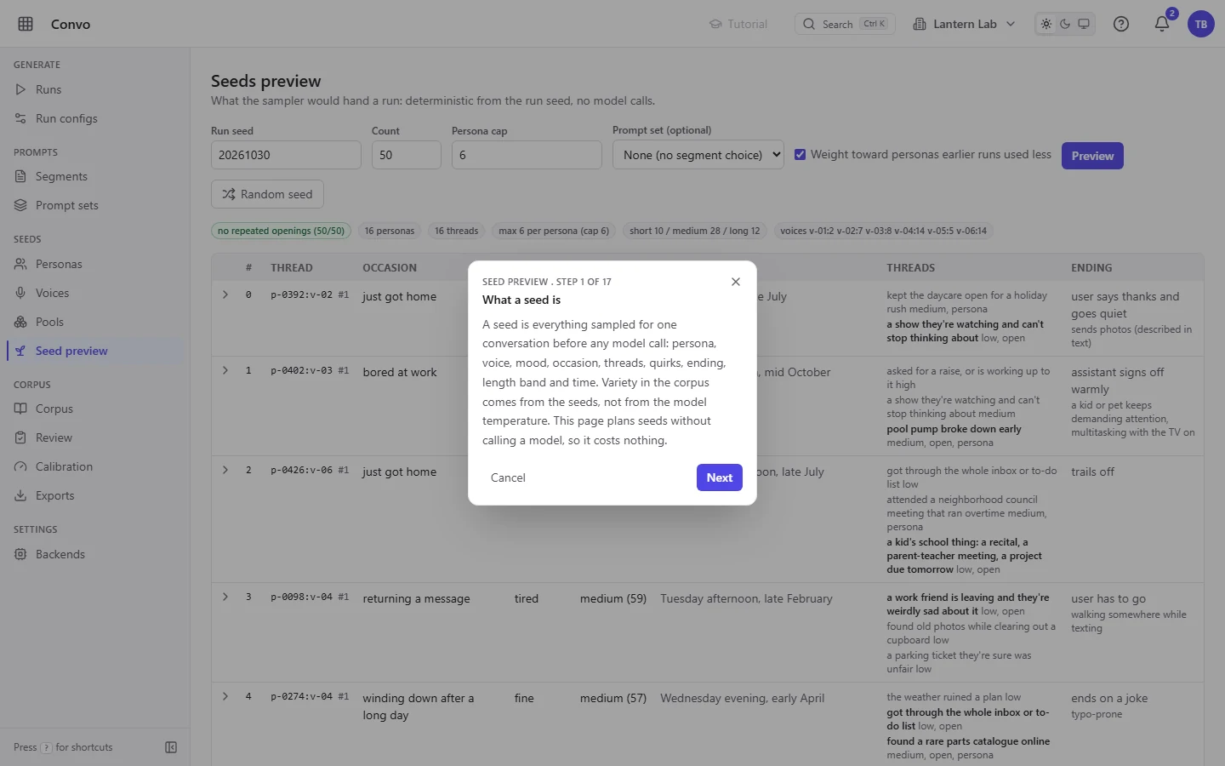Expand seed row 4 p-0274:v-04
The height and width of the screenshot is (766, 1225).
point(225,696)
